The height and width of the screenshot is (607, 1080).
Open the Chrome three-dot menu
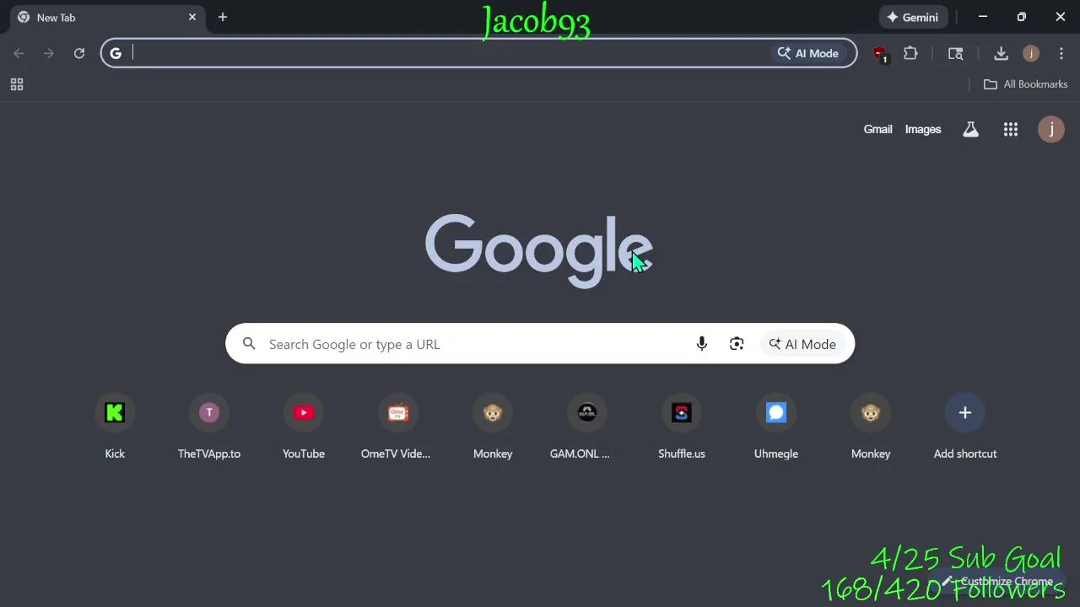click(x=1061, y=53)
